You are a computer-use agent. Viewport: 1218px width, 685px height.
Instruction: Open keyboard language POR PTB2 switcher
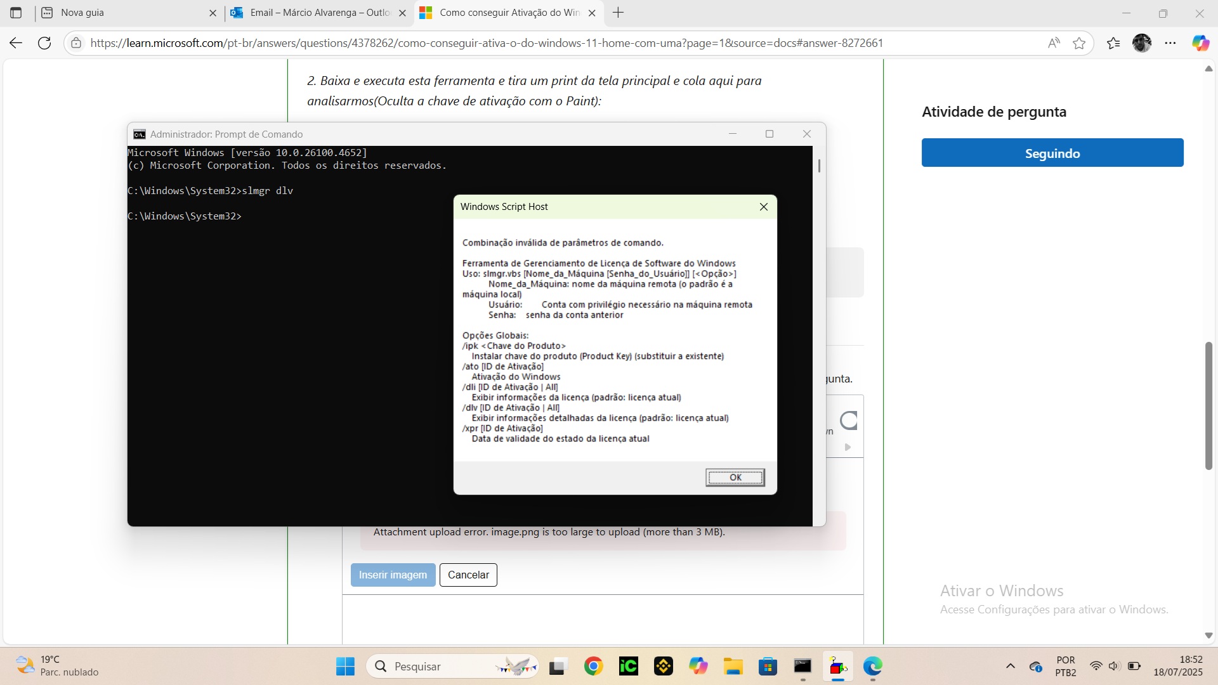1066,666
